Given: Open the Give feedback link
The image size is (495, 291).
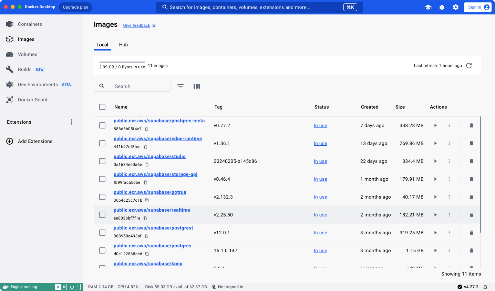Looking at the screenshot, I should pyautogui.click(x=139, y=25).
